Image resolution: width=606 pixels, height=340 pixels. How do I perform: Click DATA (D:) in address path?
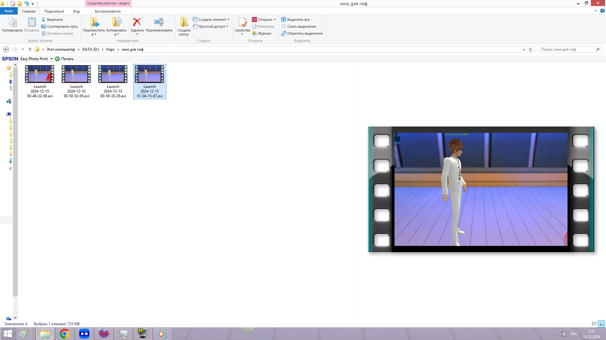pyautogui.click(x=90, y=49)
